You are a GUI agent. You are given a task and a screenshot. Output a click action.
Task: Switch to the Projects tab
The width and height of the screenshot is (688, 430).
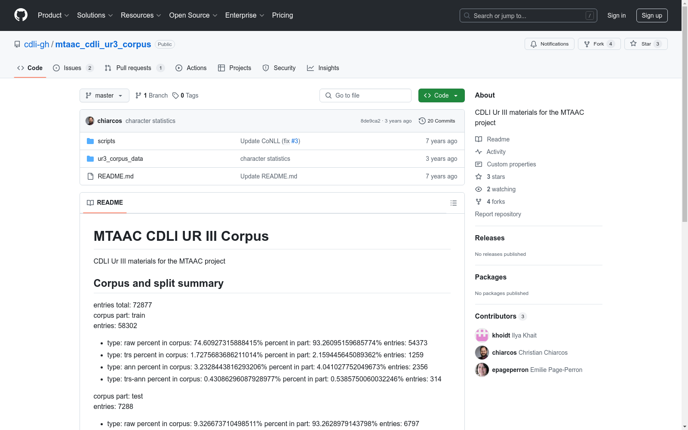tap(235, 68)
